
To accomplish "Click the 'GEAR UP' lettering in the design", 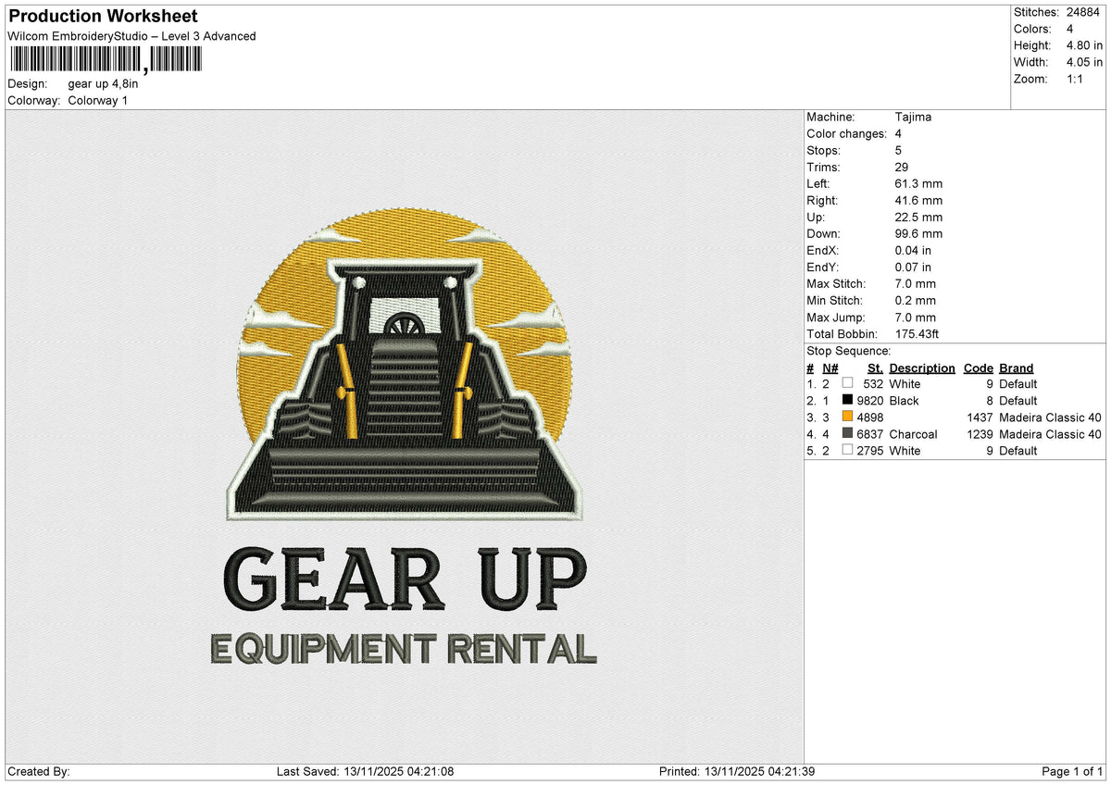I will (x=405, y=579).
